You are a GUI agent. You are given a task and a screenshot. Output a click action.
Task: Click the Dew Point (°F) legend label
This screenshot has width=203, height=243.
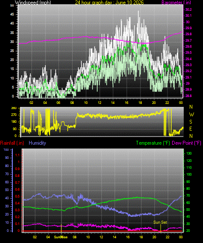pos(186,143)
